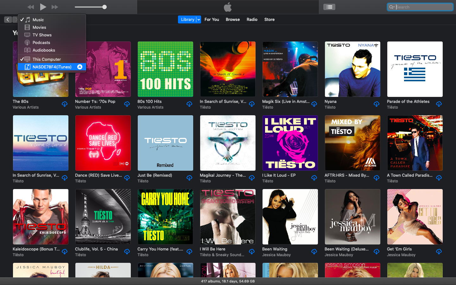Click Jessica Mauboy artist under Been Waiting
The height and width of the screenshot is (285, 456).
tap(276, 255)
